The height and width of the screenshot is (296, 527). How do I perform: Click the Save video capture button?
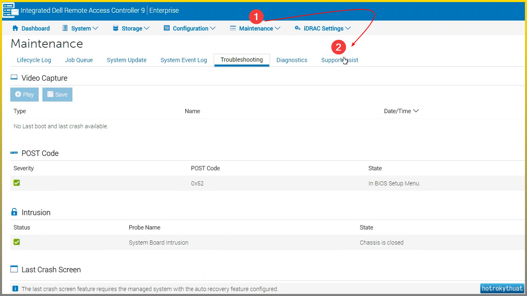[57, 94]
